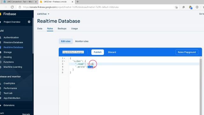This screenshot has height=115, width=204.
Task: Open Performance in sidebar
Action: [x=10, y=88]
